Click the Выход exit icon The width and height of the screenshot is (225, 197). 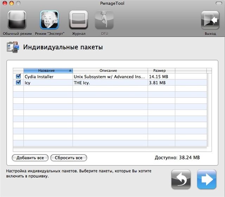coord(210,20)
